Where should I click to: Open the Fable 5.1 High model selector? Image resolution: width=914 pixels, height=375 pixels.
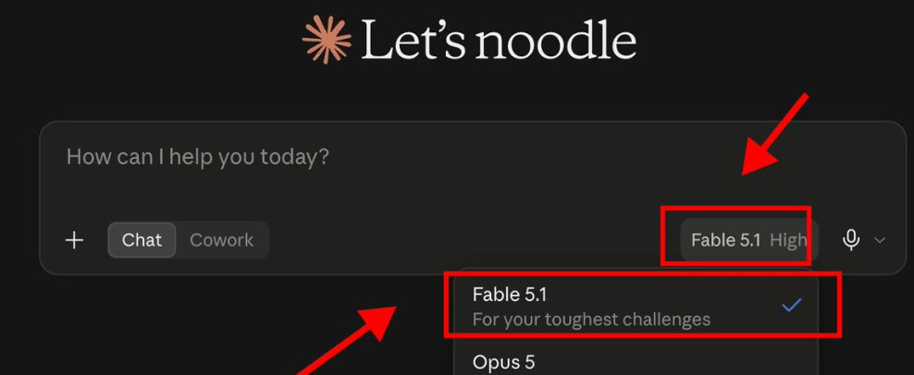click(x=749, y=240)
